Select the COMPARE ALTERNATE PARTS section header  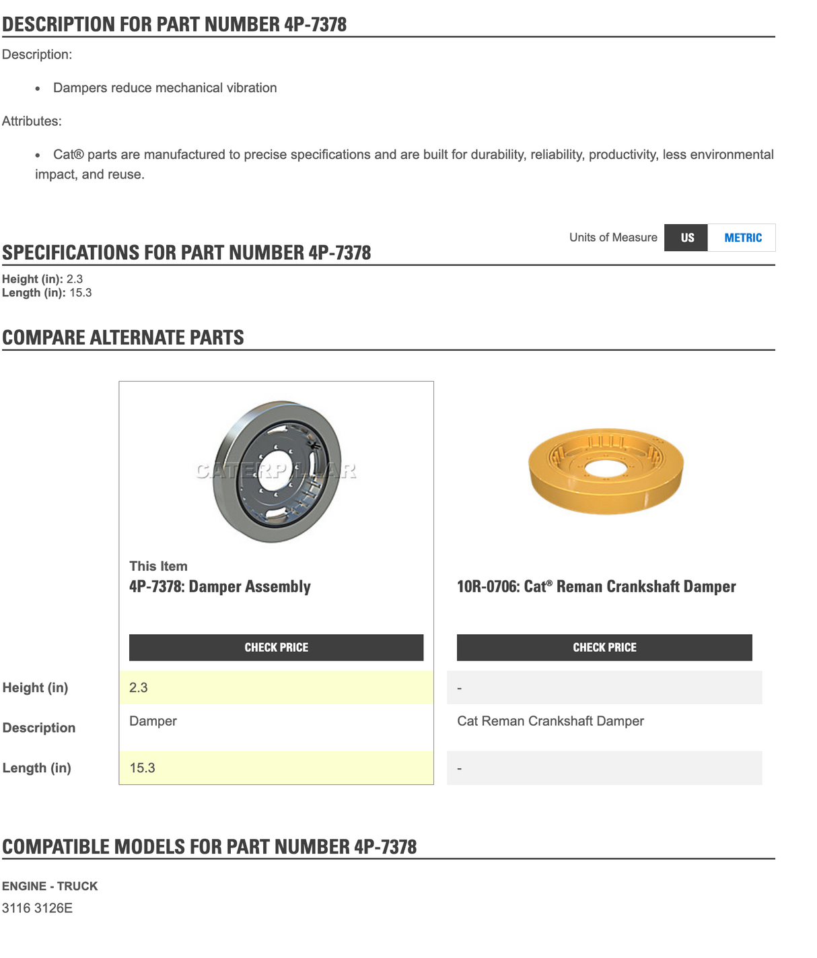[x=125, y=337]
